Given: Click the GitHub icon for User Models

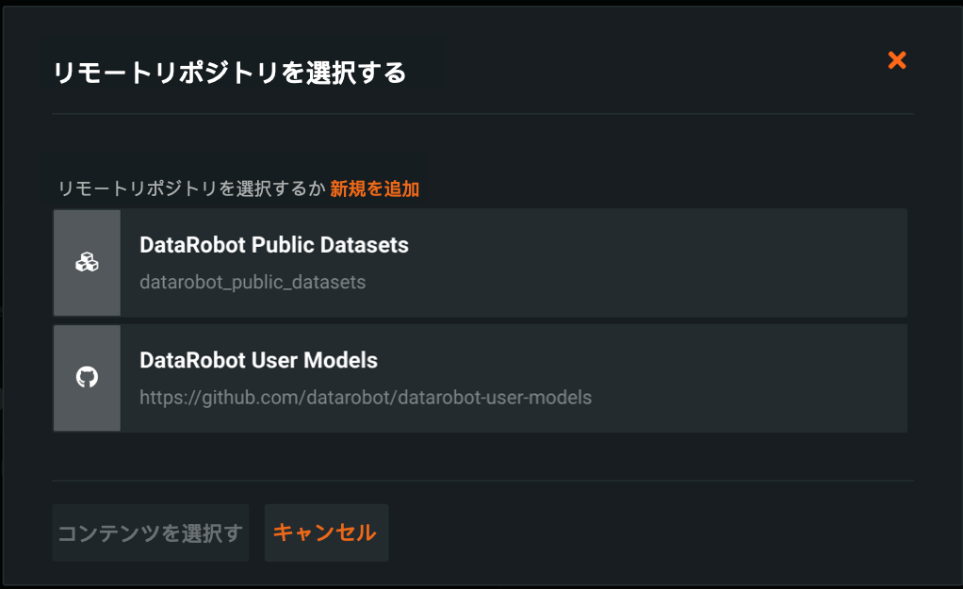Looking at the screenshot, I should [87, 378].
